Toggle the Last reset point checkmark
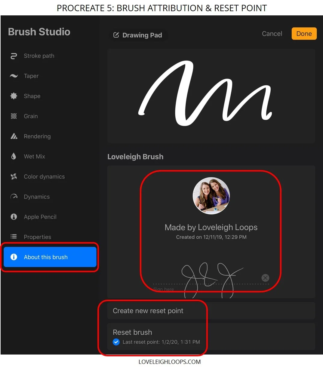 coord(116,342)
